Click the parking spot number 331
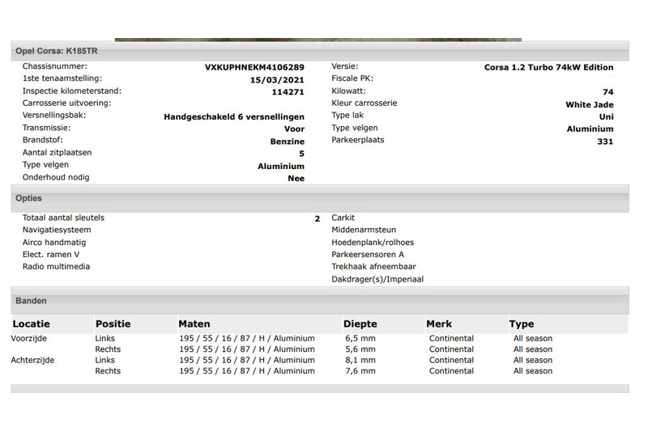Screen dimensions: 648x431 (604, 142)
